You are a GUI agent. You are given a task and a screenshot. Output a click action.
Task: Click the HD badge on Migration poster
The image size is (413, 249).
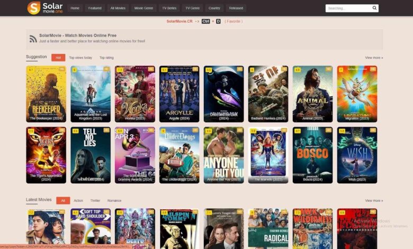point(373,69)
